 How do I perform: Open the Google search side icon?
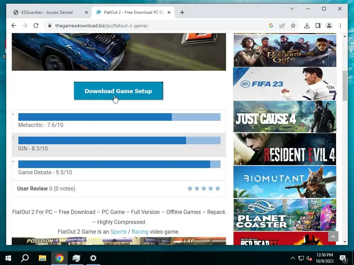271,26
